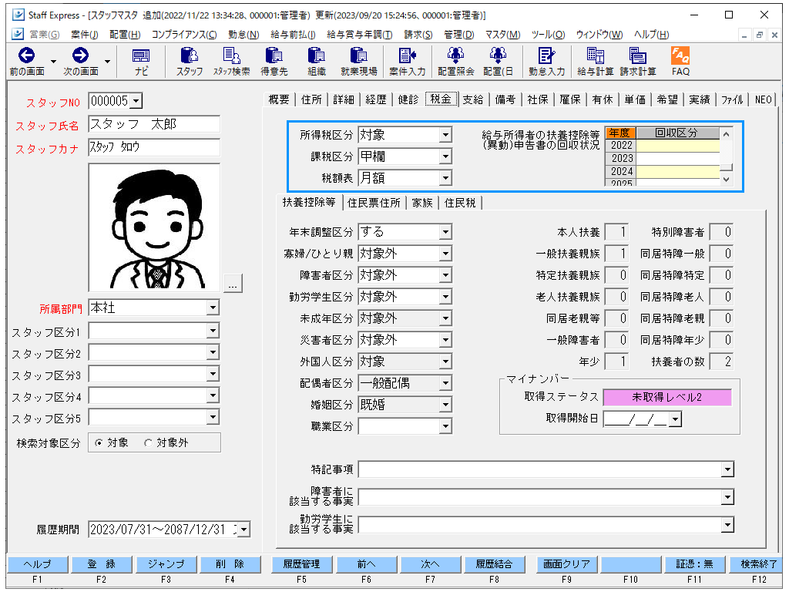This screenshot has height=592, width=789.
Task: Open the 特記事項 dropdown
Action: coord(727,469)
